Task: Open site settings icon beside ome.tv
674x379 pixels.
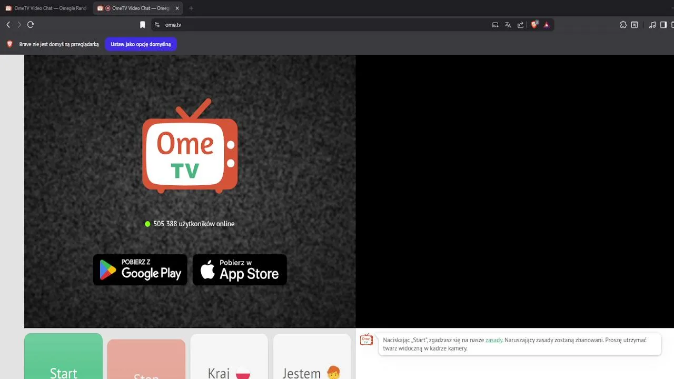Action: tap(157, 25)
